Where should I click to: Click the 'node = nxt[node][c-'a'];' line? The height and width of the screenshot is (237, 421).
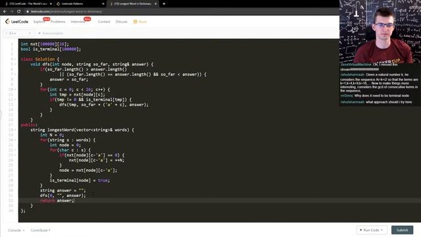pyautogui.click(x=88, y=171)
